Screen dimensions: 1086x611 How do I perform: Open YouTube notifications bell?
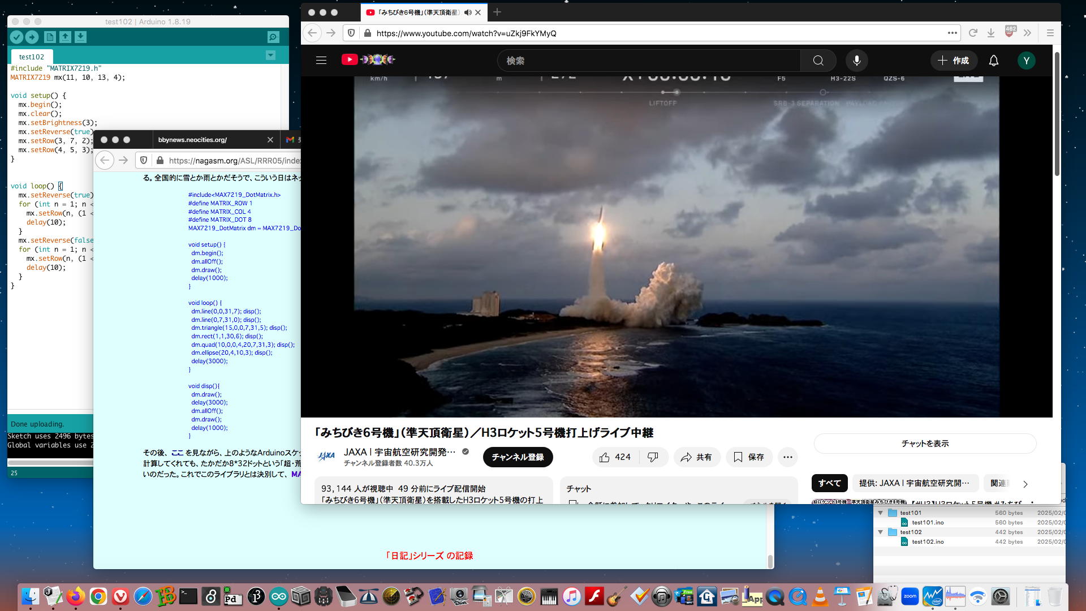(993, 61)
